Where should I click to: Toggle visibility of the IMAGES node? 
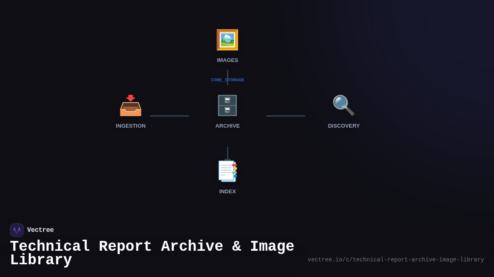click(227, 40)
